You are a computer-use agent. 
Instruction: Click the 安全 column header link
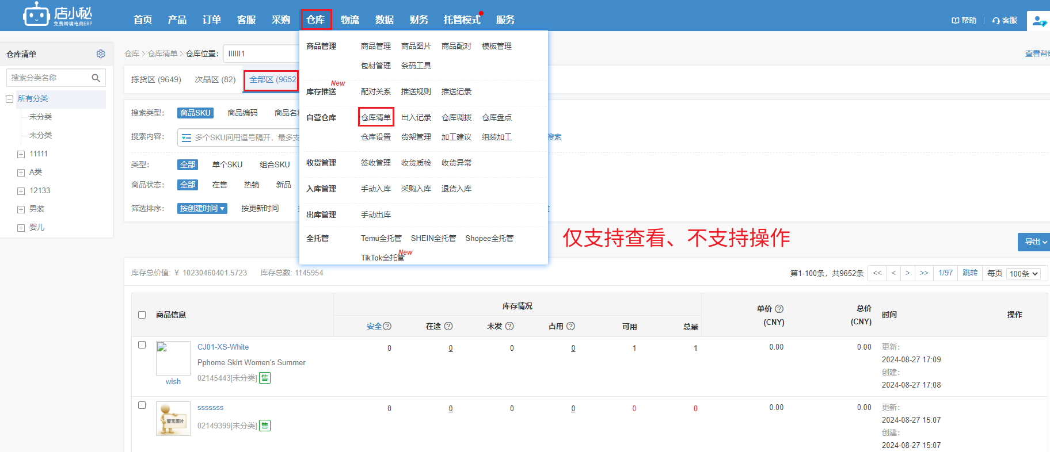point(374,326)
